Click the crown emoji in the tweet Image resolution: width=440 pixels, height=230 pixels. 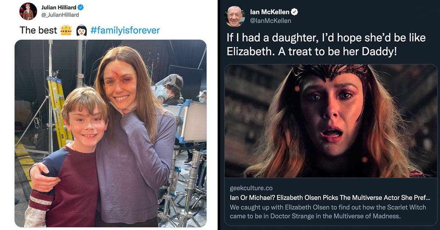66,30
